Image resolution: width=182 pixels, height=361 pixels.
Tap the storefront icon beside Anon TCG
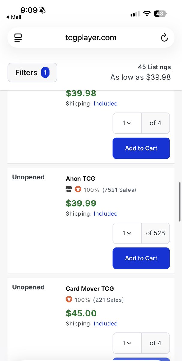point(69,189)
